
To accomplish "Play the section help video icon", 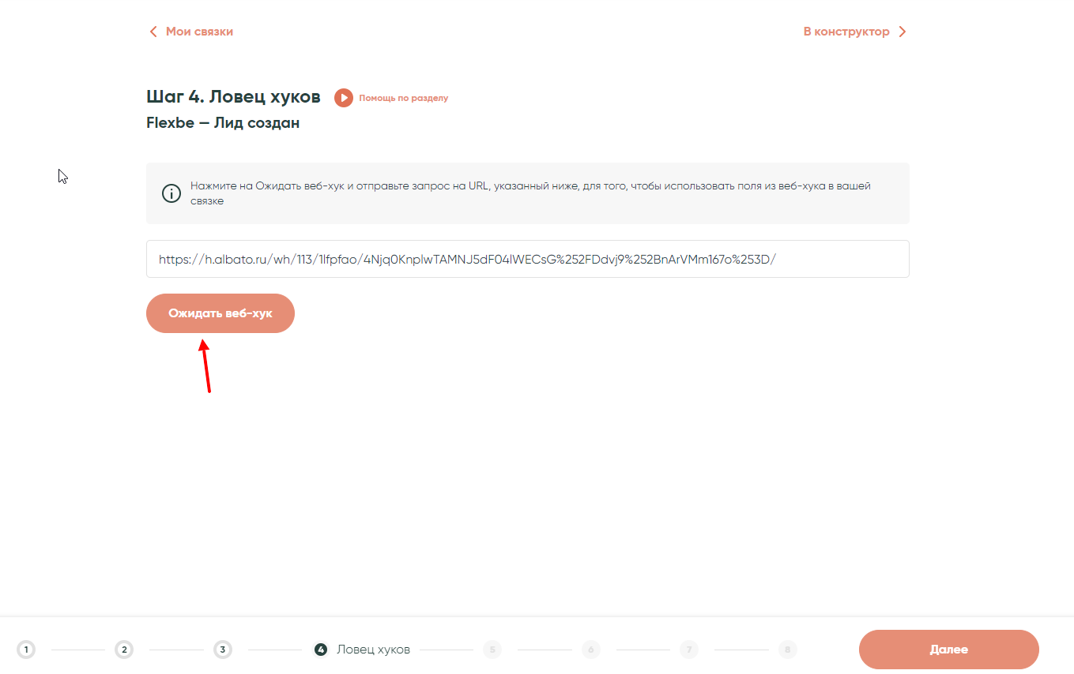I will 343,98.
